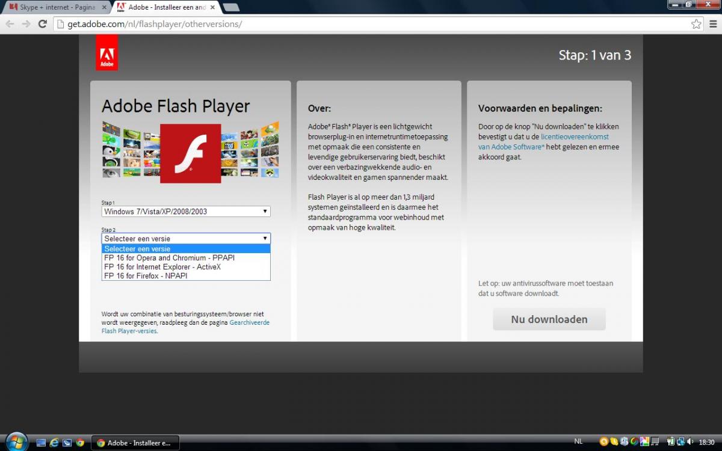Open a new tab with the new-tab button
The height and width of the screenshot is (451, 722).
pos(230,7)
